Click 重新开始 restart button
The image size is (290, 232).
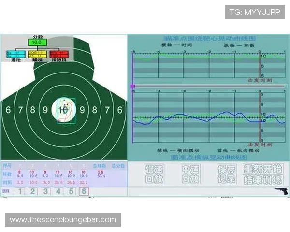(x=263, y=168)
